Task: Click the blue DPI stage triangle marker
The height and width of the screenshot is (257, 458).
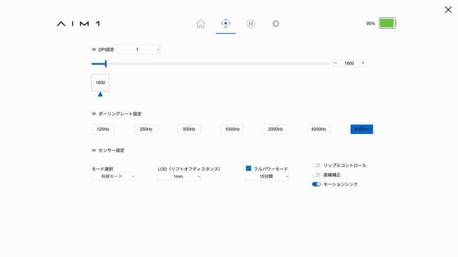Action: [x=100, y=94]
